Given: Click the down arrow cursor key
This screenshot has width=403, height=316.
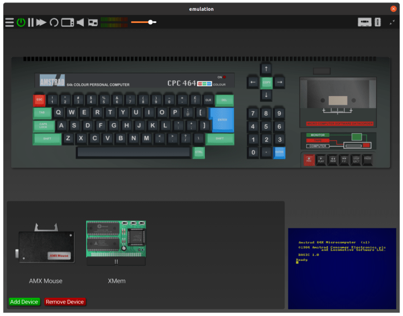Looking at the screenshot, I should click(x=266, y=95).
